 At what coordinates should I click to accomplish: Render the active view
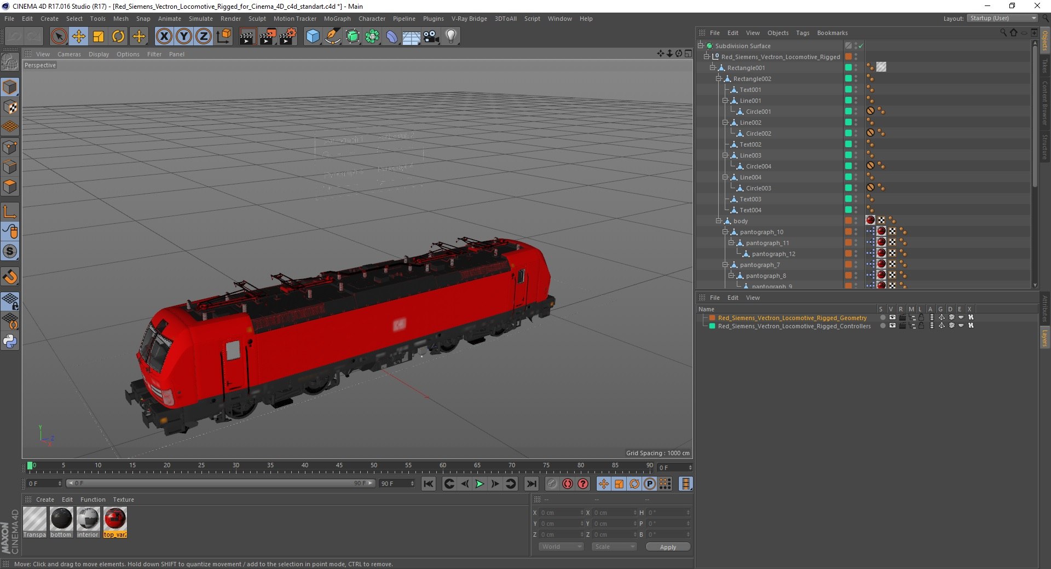click(247, 37)
